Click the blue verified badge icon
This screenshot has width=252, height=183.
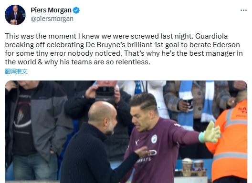(x=76, y=10)
